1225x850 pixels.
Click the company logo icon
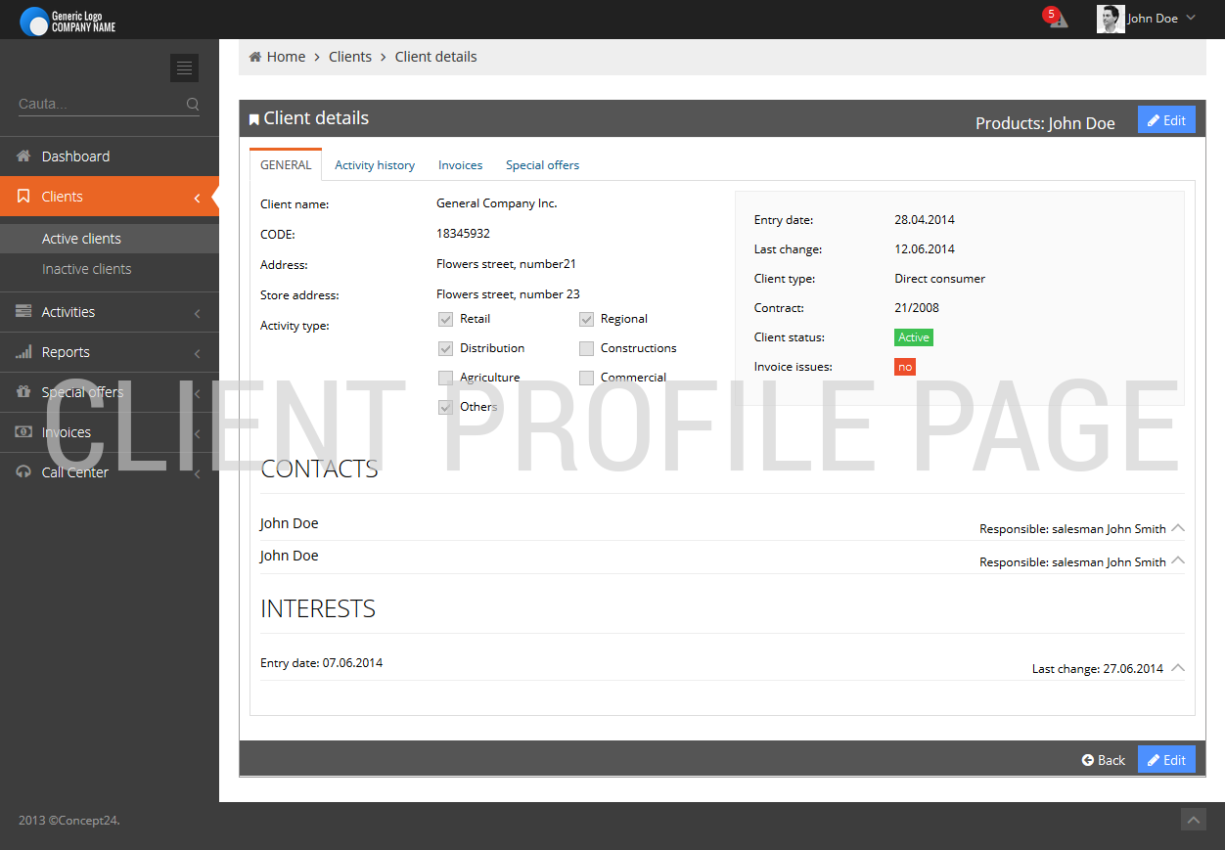(33, 21)
